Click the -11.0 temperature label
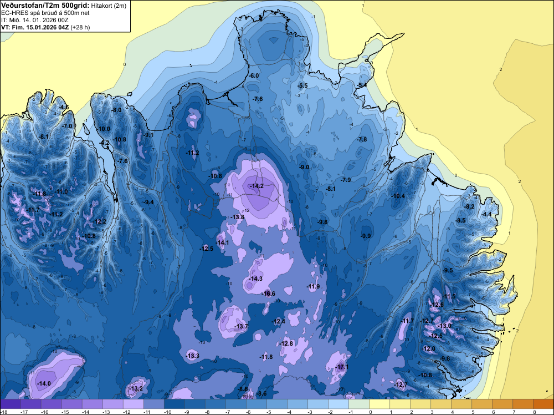Screen dimensions: 554x415 click(x=61, y=192)
